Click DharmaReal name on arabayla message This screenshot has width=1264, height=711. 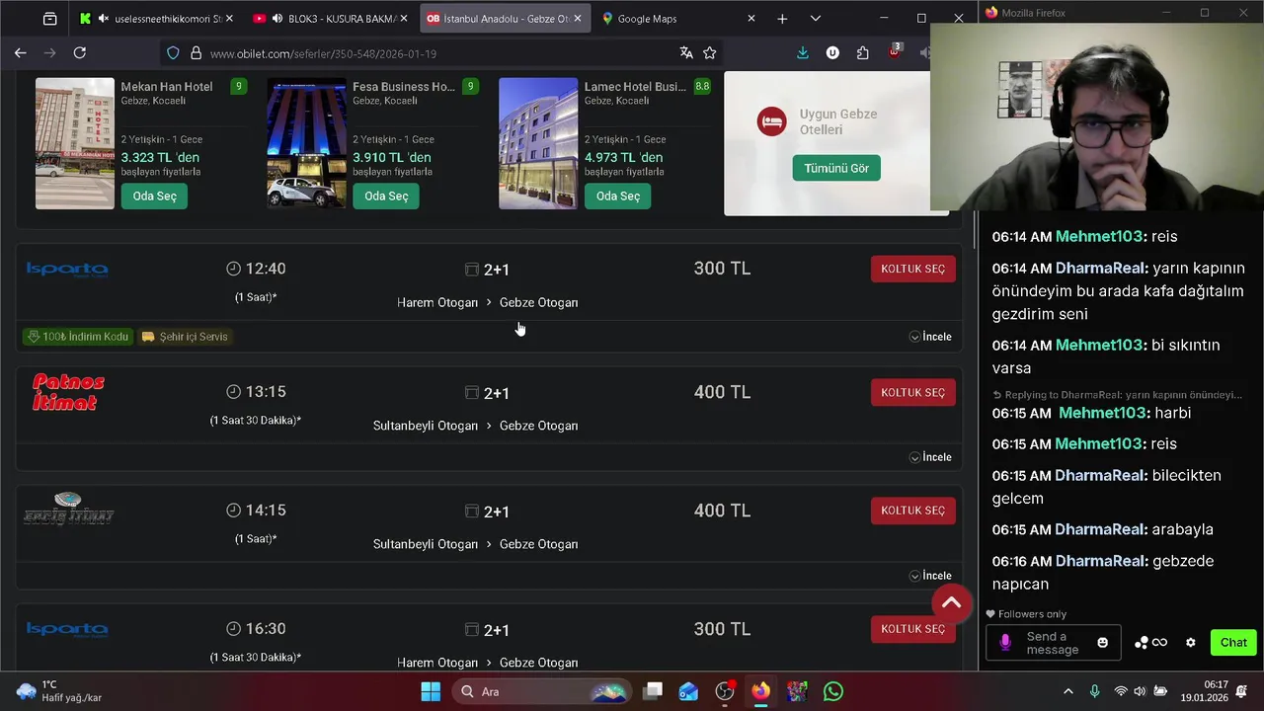(1100, 529)
